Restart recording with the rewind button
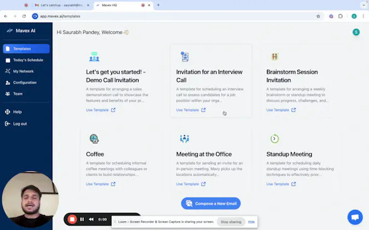The image size is (369, 230). [91, 219]
